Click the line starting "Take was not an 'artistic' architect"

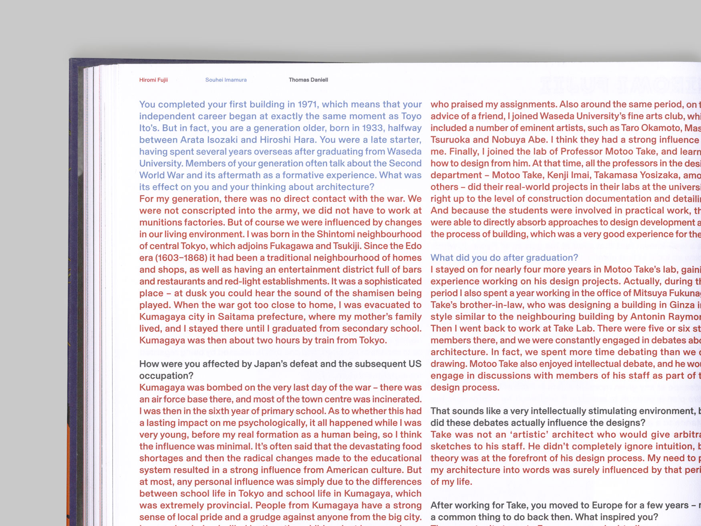[x=565, y=435]
